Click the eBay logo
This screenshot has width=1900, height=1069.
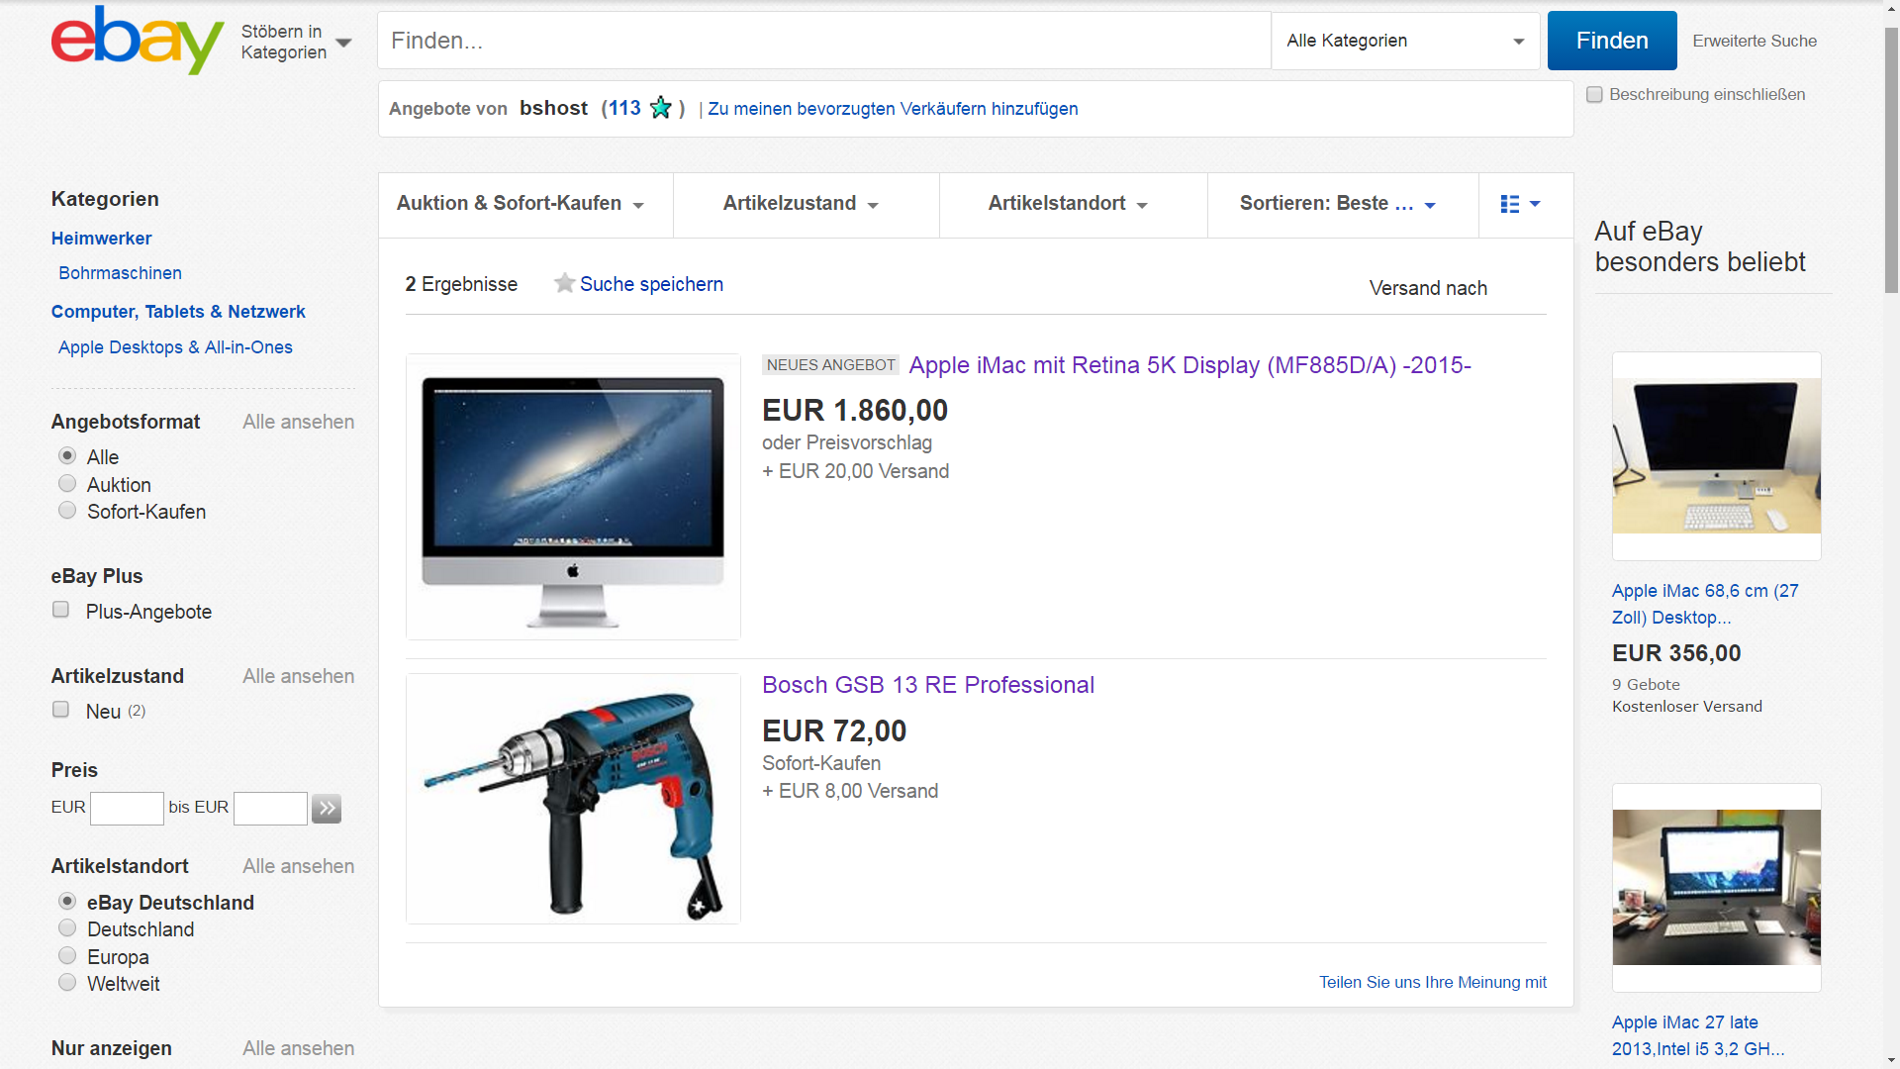pos(138,41)
